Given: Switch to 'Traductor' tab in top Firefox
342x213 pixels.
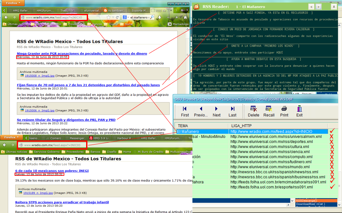Looking at the screenshot, I should (66, 10).
